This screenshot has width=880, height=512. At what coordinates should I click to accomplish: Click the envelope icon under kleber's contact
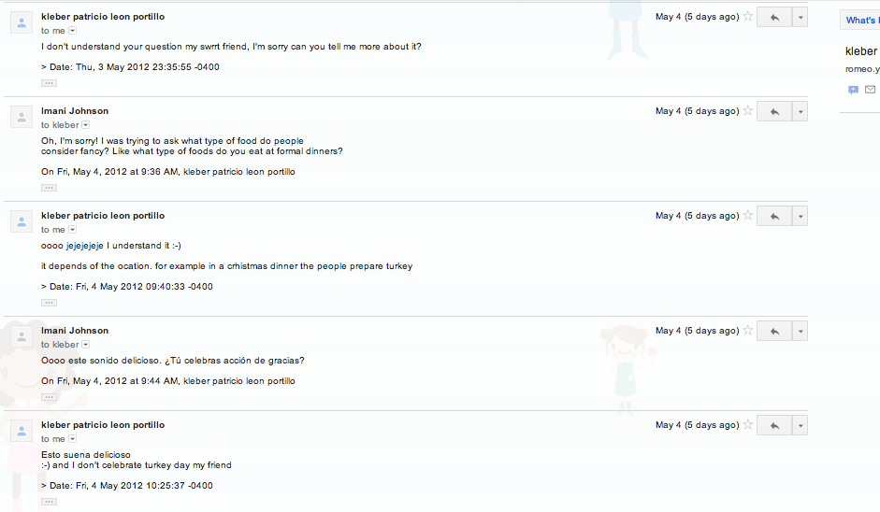pyautogui.click(x=870, y=90)
